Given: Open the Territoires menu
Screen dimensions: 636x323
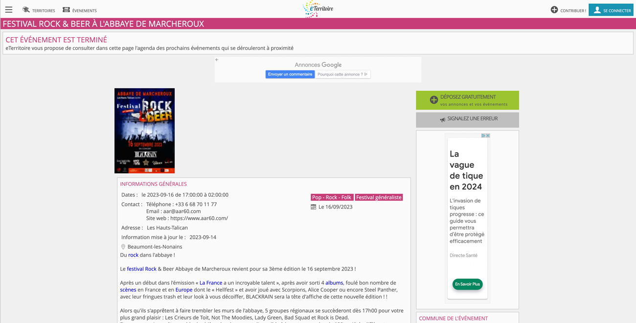Looking at the screenshot, I should click(39, 10).
